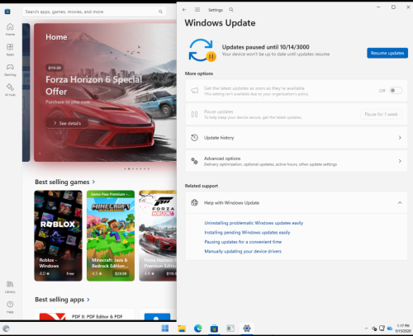Screen dimensions: 413x336
Task: Toggle get the latest updates switch
Action: pyautogui.click(x=396, y=91)
